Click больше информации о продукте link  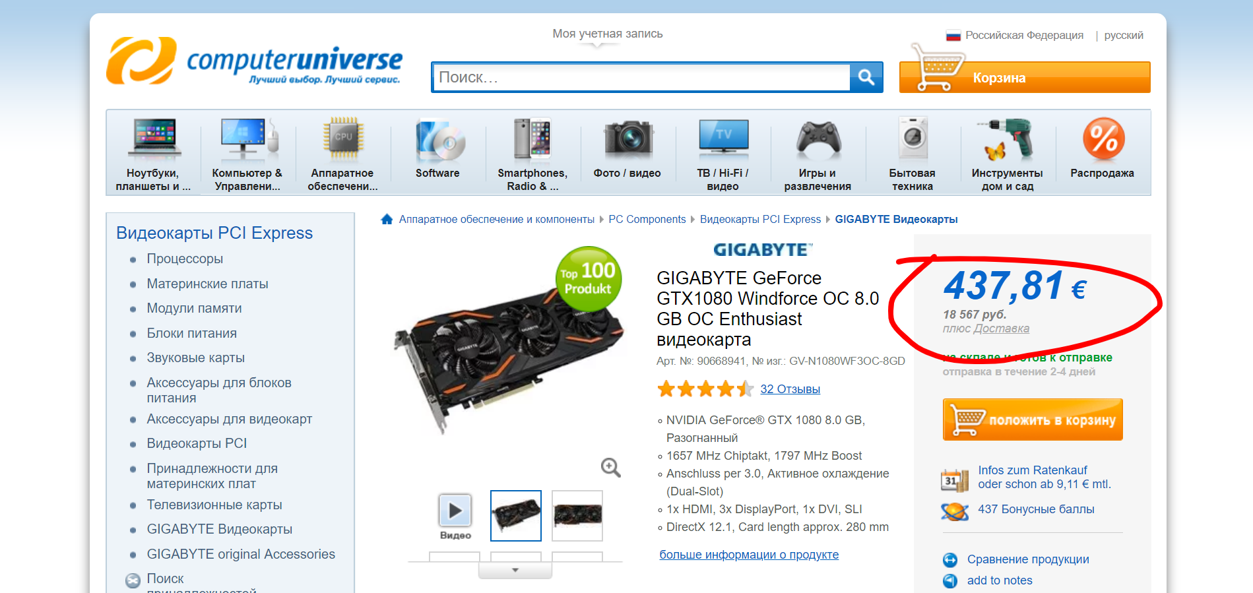749,555
